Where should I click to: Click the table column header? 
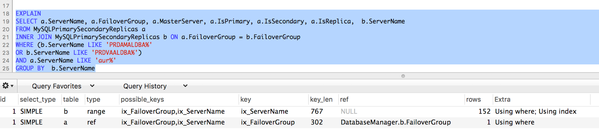click(x=71, y=99)
